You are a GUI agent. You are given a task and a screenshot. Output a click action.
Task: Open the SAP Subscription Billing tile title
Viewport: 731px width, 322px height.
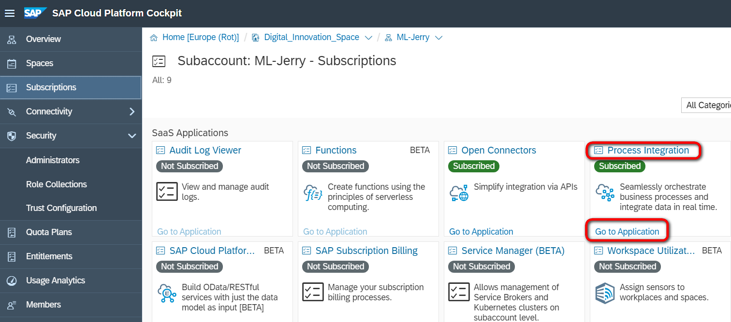(x=366, y=251)
